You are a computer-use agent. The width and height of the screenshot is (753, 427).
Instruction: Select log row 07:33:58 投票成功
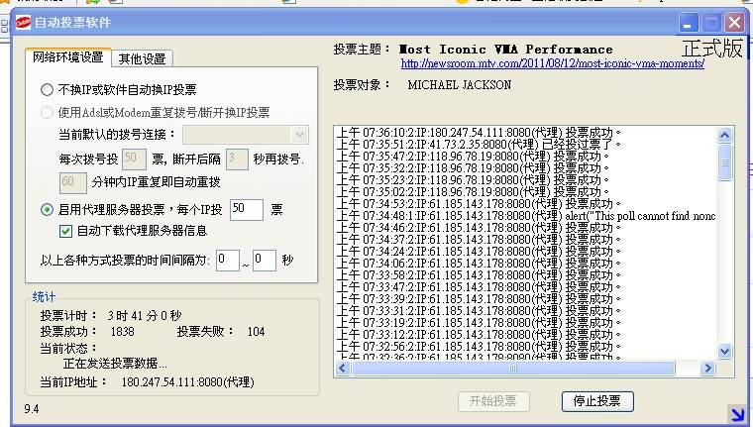pos(479,275)
